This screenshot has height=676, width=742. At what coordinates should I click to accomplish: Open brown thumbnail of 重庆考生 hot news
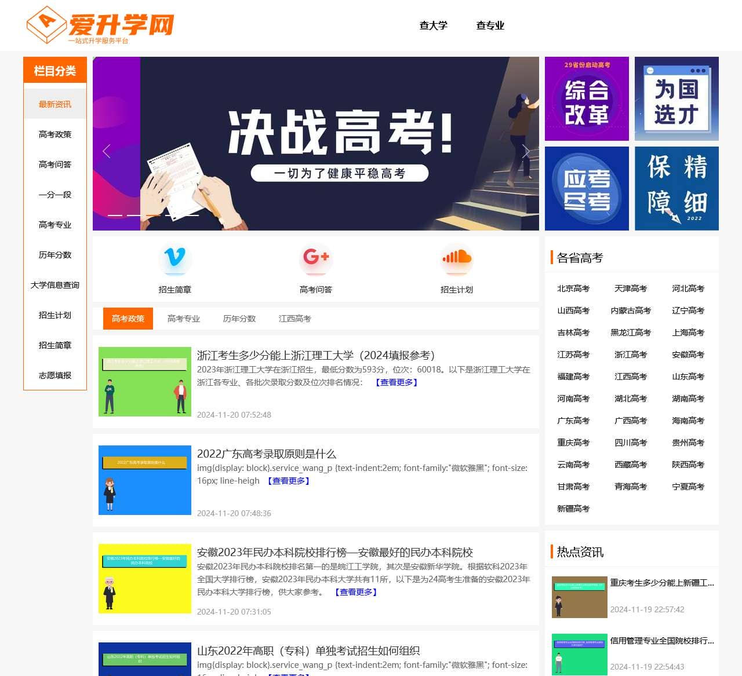(579, 597)
